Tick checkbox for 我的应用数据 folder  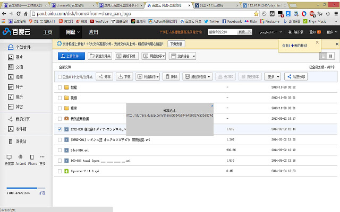[60, 119]
